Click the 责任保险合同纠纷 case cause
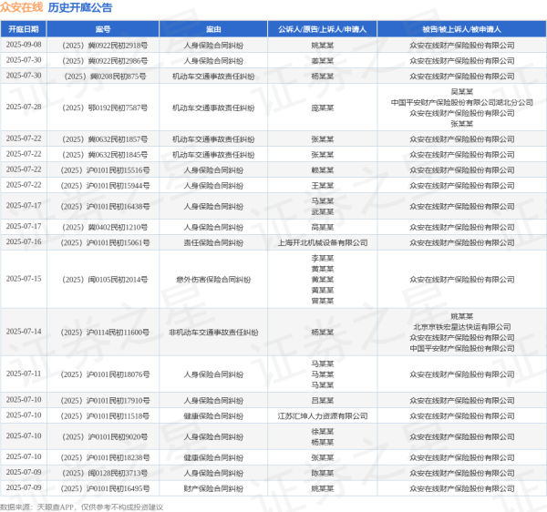The width and height of the screenshot is (547, 512). tap(212, 242)
